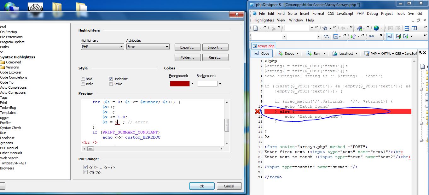Click the chain link icon

point(371,36)
